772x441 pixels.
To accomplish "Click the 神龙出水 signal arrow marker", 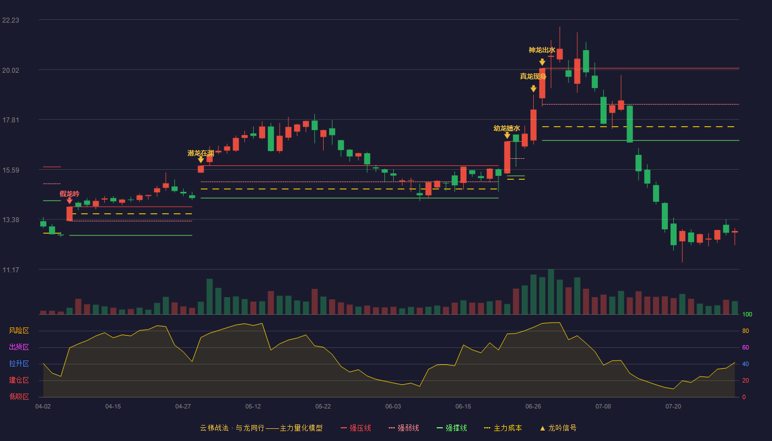I will pos(542,62).
